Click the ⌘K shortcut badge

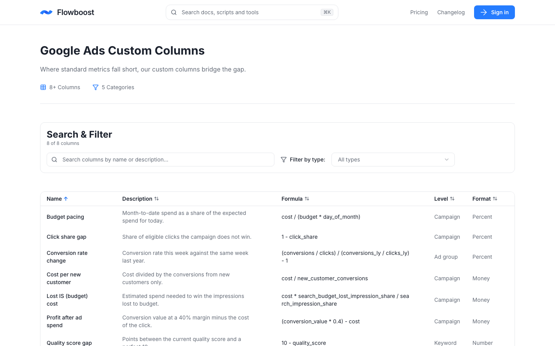pos(327,12)
